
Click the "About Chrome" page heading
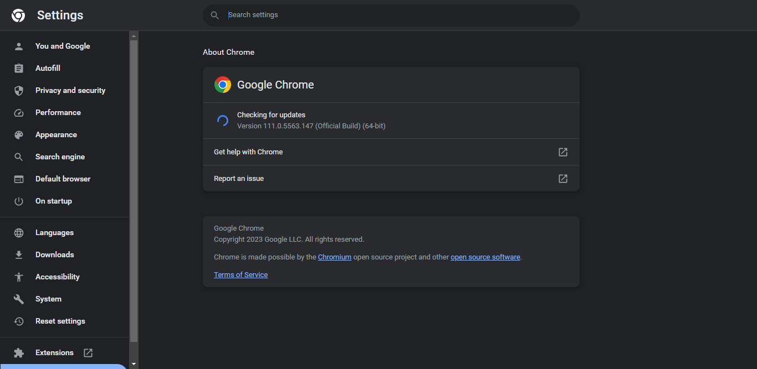click(x=228, y=52)
